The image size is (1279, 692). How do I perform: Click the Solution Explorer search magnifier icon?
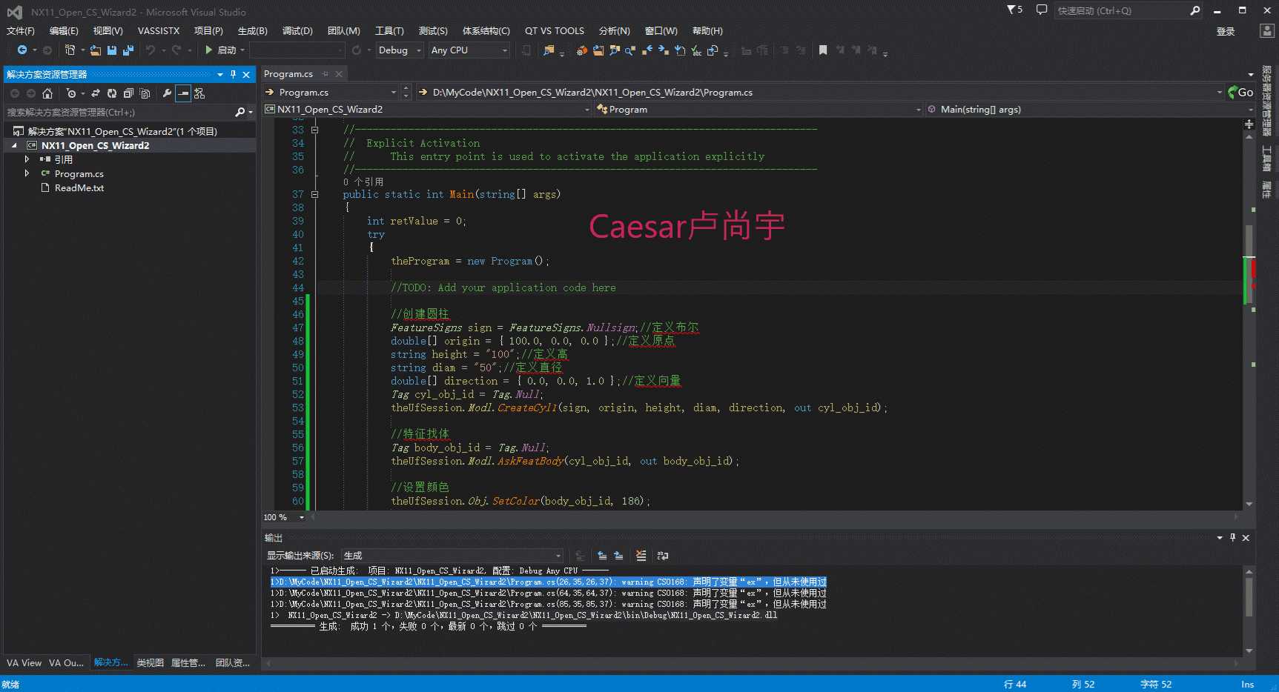point(240,112)
